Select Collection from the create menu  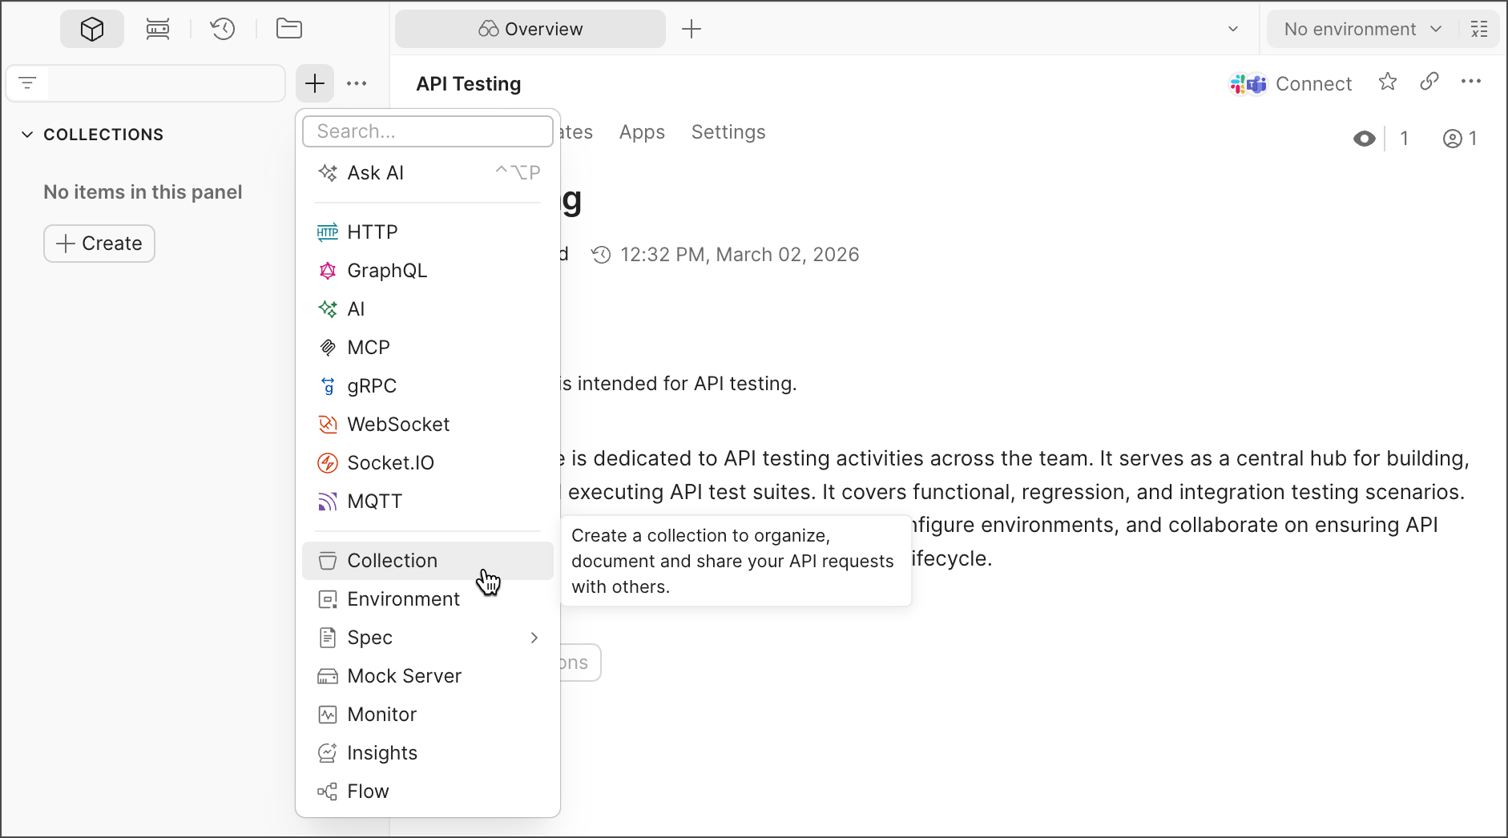pos(393,561)
